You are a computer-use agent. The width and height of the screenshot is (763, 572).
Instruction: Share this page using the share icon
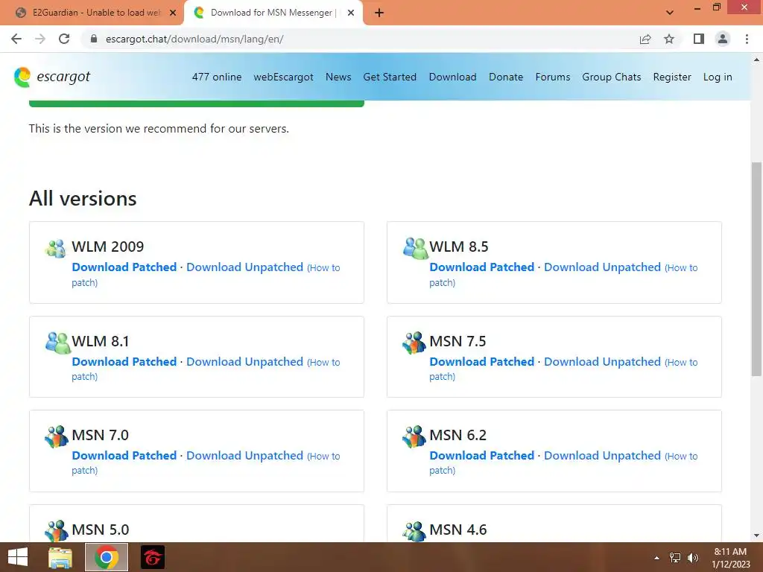(645, 39)
